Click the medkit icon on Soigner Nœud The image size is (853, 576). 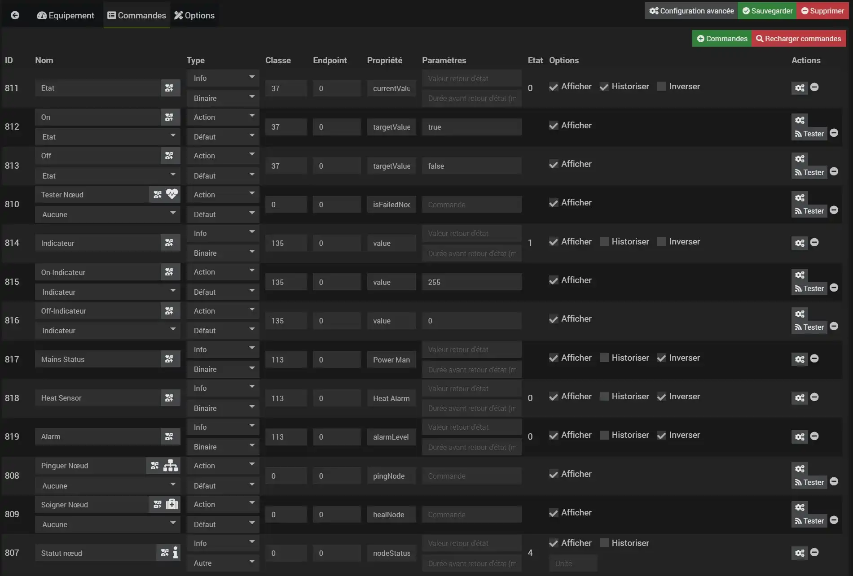172,504
